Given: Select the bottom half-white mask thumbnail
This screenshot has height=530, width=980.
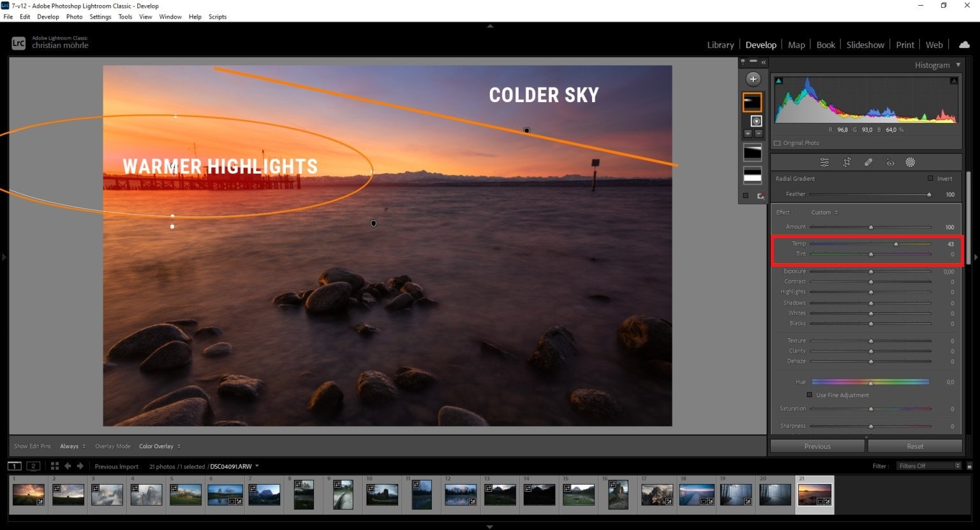Looking at the screenshot, I should coord(752,174).
